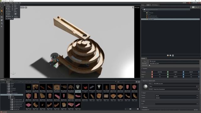This screenshot has width=201, height=113.
Task: Switch to the Stage tab
Action: [143, 5]
